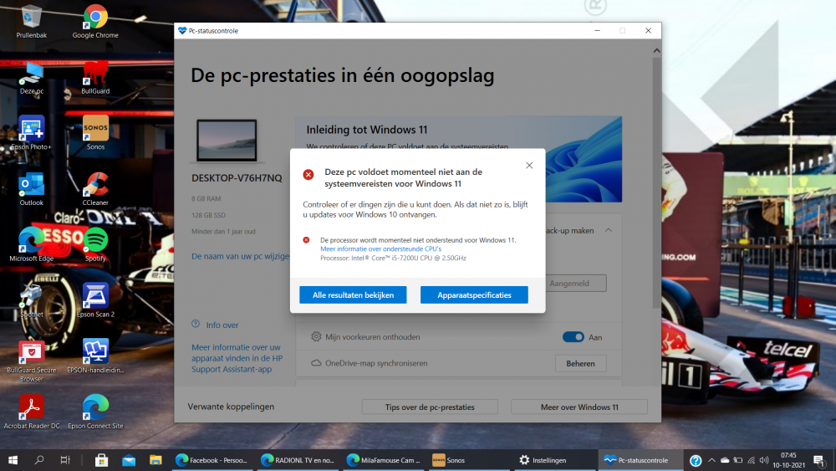Click the OneDrive cloud tray icon
Screen dimensions: 836x471
tap(725, 460)
